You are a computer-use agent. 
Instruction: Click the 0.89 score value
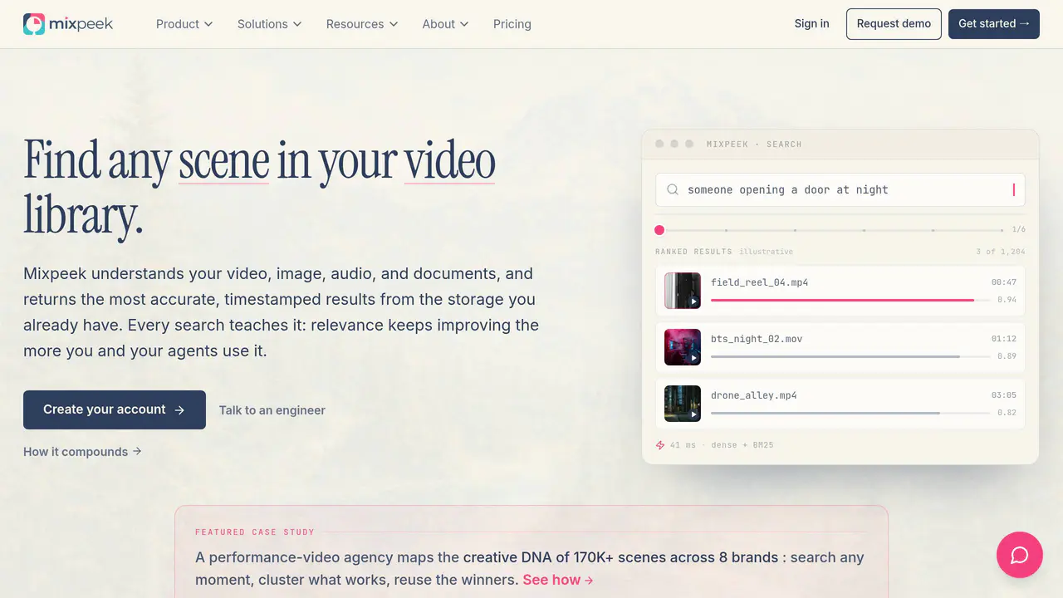[x=1007, y=356]
